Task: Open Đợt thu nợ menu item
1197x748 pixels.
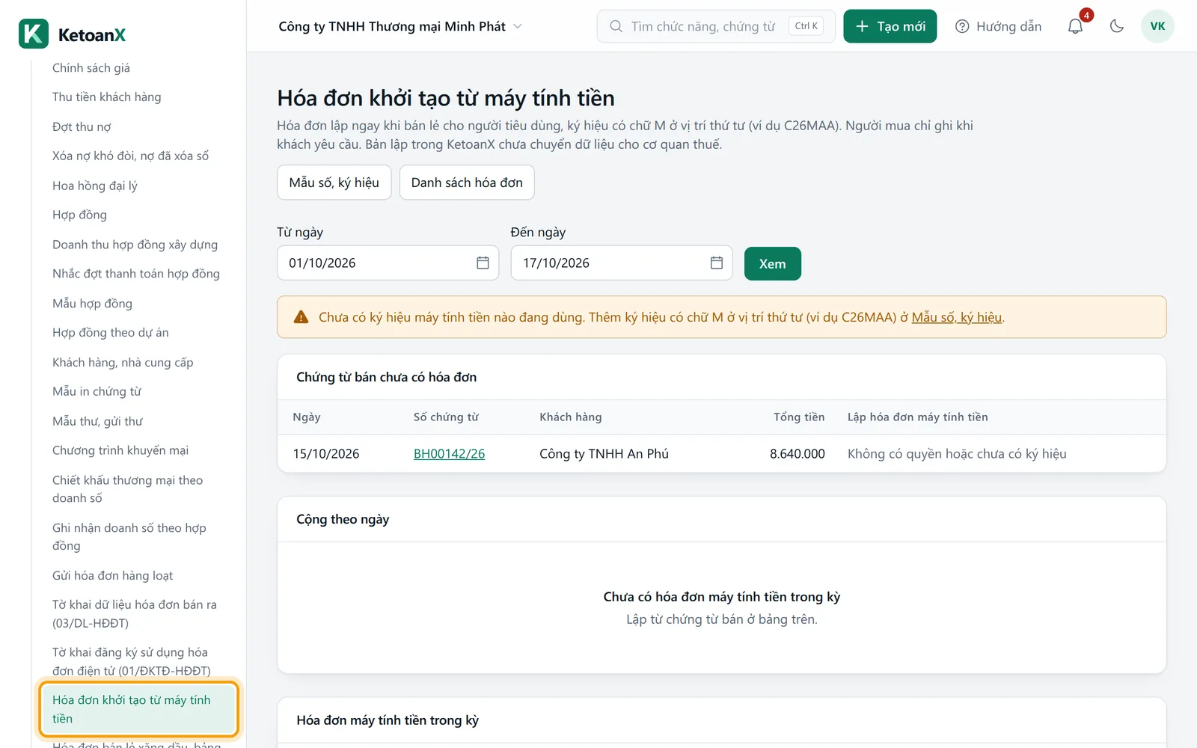Action: tap(82, 127)
